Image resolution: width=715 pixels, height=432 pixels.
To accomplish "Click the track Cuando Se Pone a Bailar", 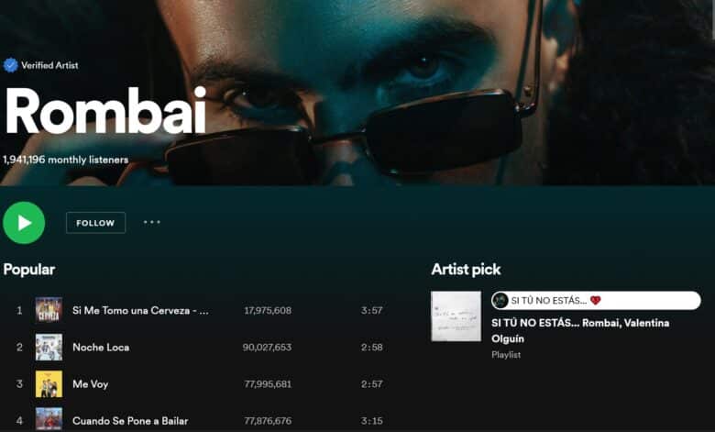I will click(130, 421).
